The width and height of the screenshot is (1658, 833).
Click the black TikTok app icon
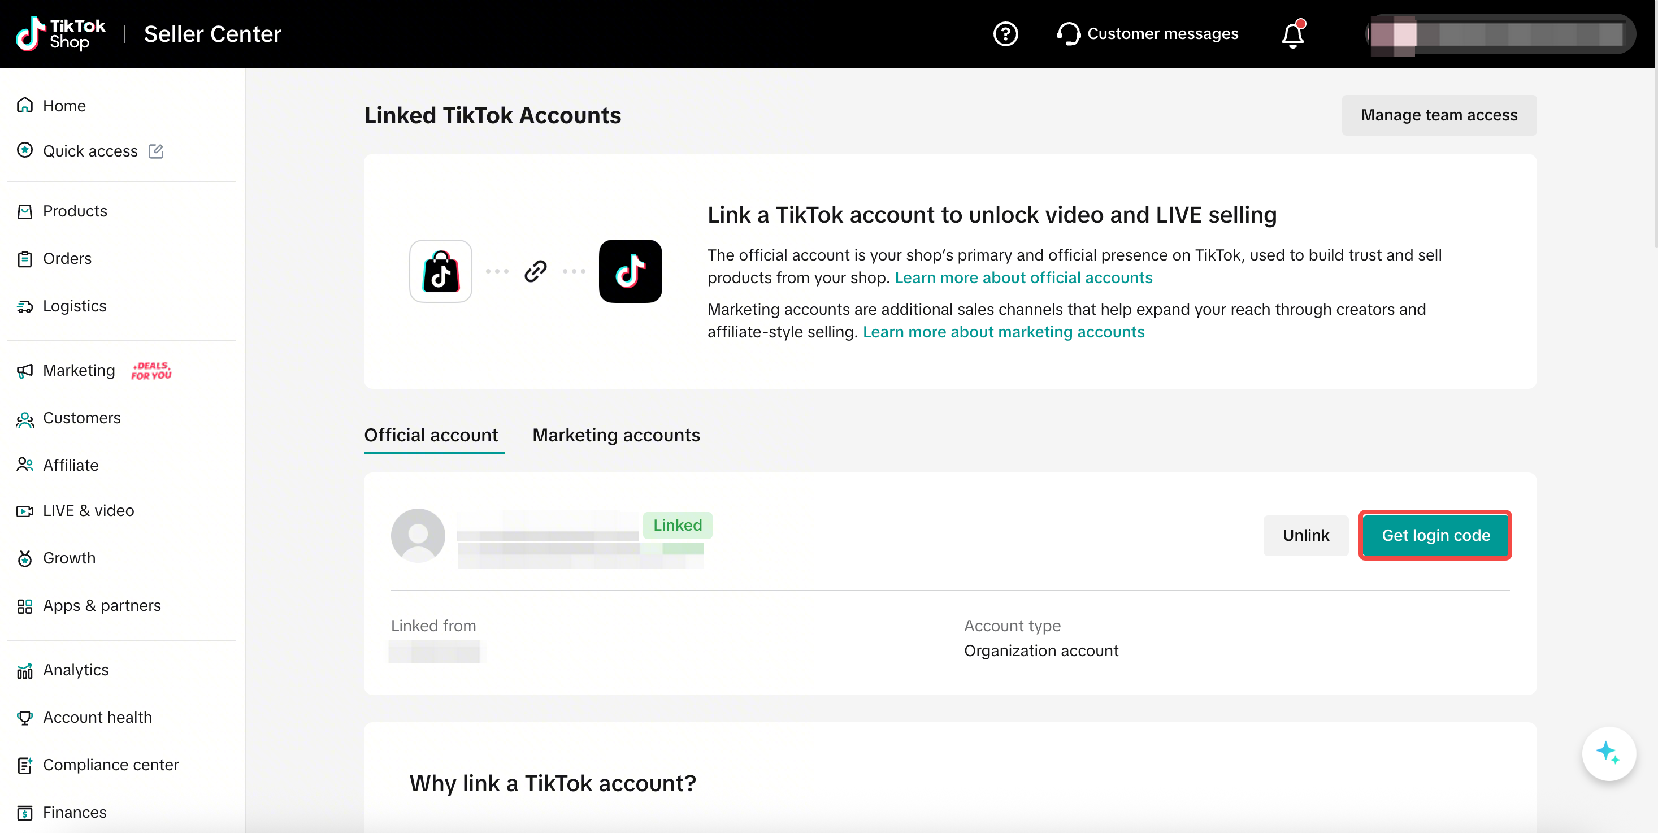(630, 271)
